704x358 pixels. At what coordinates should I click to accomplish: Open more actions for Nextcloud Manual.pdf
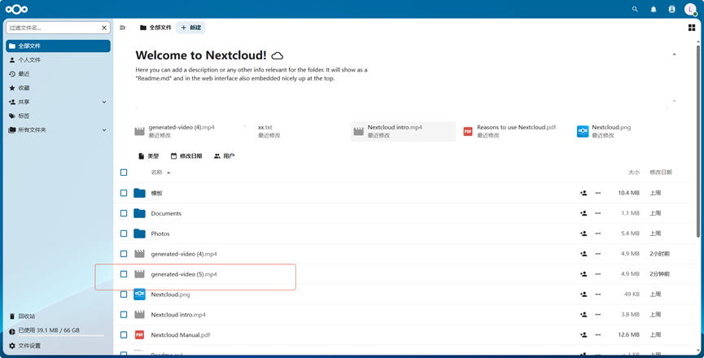click(x=598, y=335)
